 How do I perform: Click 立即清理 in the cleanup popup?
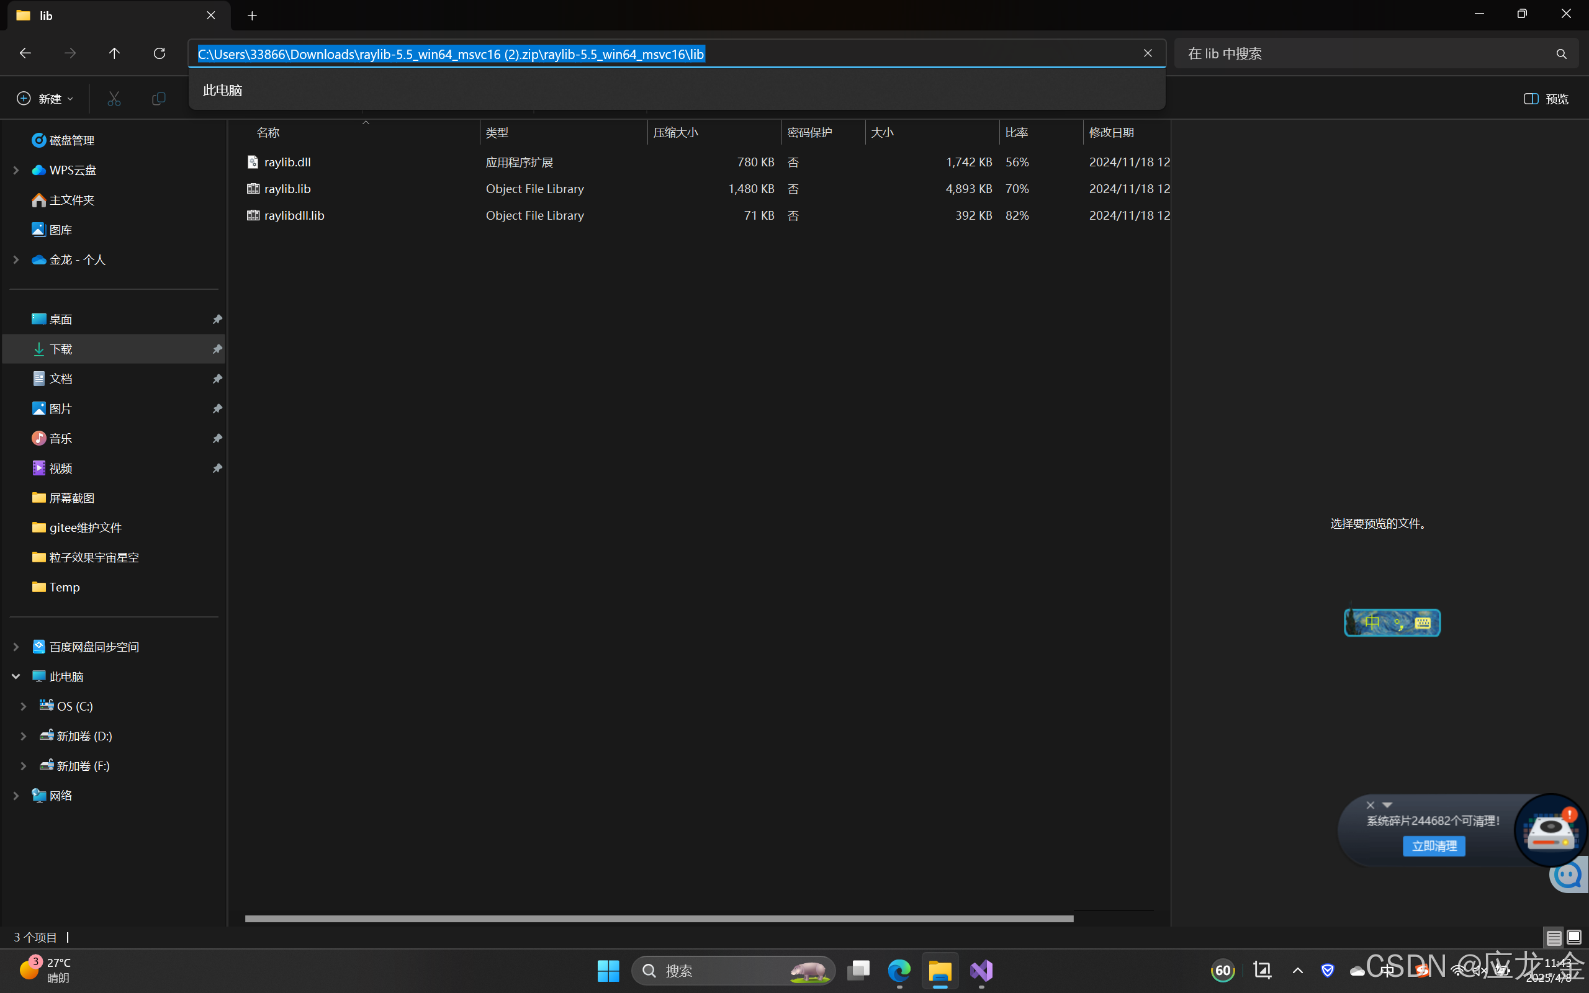[1434, 846]
